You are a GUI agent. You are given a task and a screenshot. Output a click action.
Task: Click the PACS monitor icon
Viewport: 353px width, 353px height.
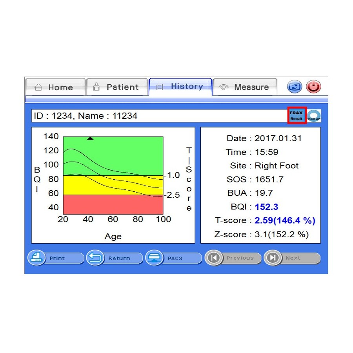click(154, 258)
